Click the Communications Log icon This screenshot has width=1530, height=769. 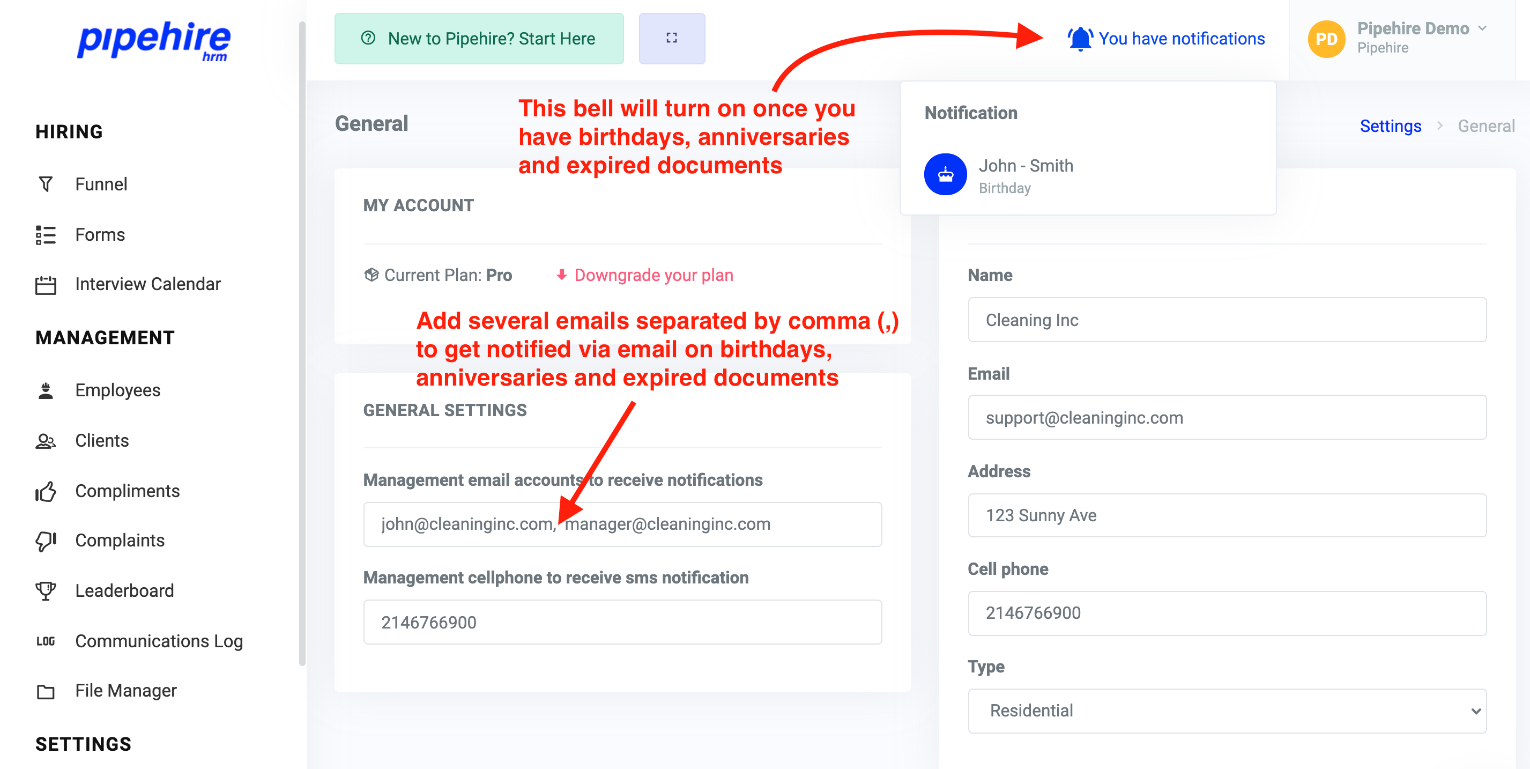click(46, 641)
